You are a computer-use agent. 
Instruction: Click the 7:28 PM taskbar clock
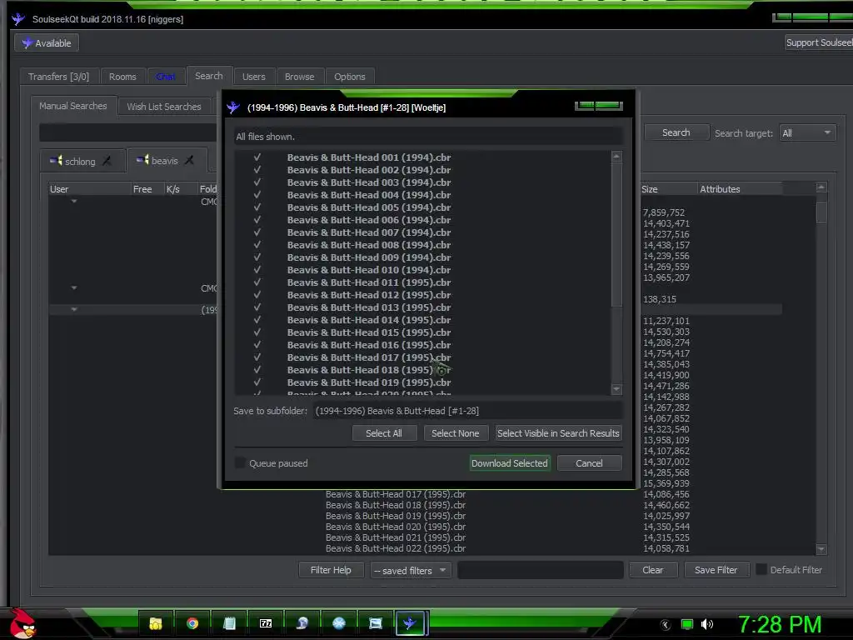(780, 624)
